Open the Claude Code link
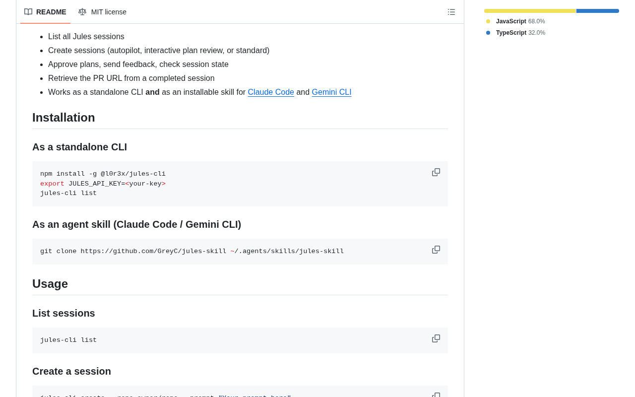 (x=271, y=92)
